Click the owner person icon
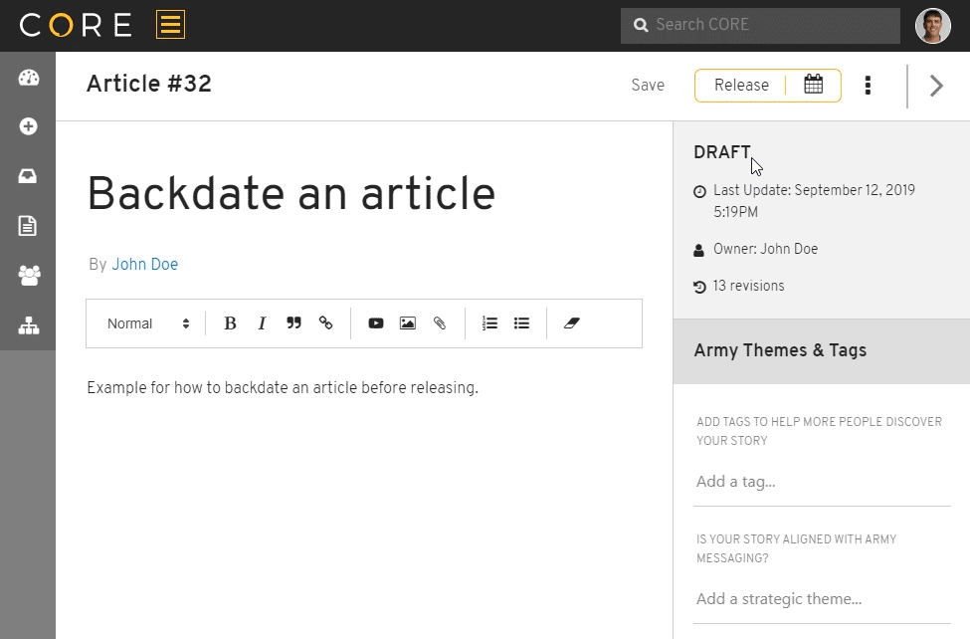 (699, 250)
